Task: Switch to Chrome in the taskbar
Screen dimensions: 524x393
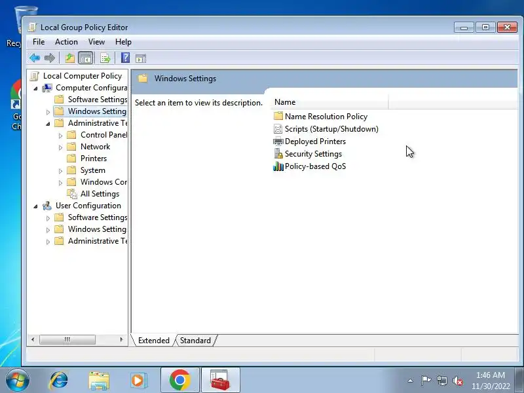Action: click(x=179, y=380)
